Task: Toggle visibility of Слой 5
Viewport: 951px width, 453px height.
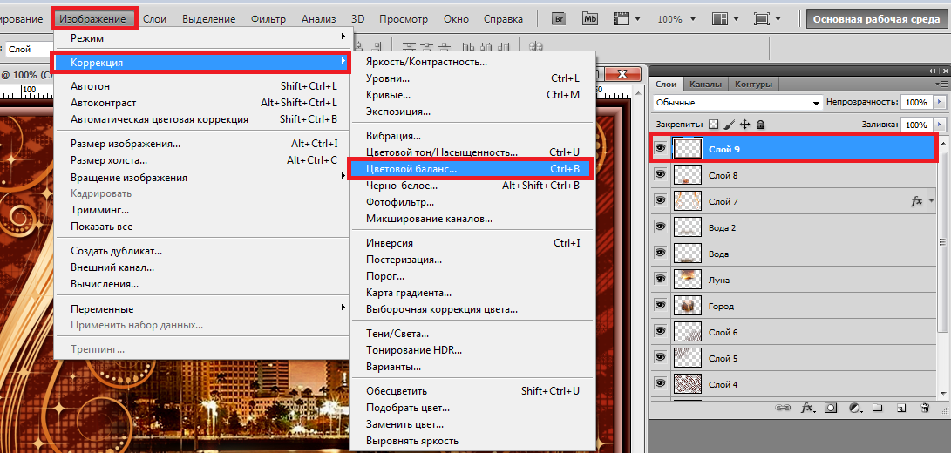Action: (661, 358)
